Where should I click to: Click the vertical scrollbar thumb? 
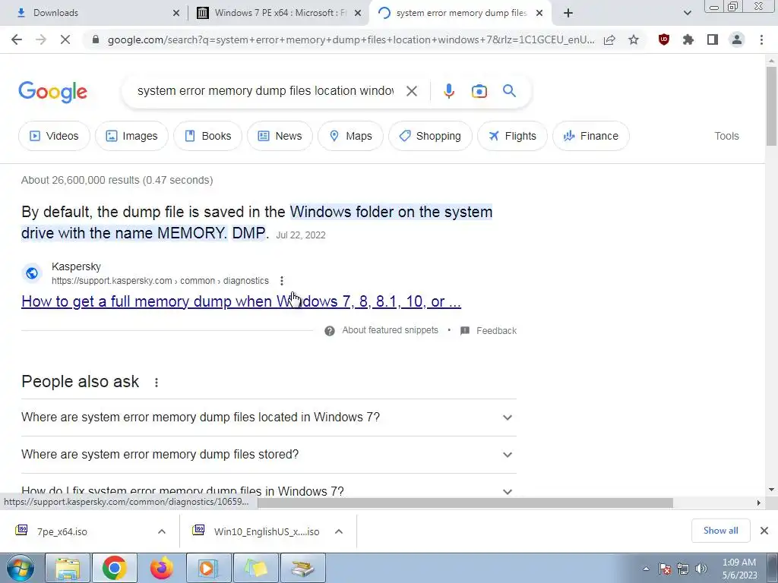[x=771, y=106]
